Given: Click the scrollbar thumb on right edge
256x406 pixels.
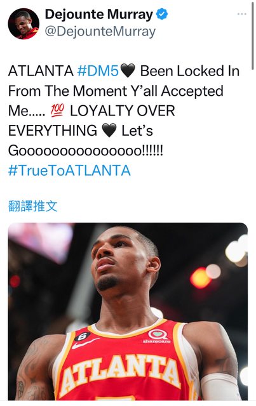Looking at the screenshot, I should click(x=253, y=36).
